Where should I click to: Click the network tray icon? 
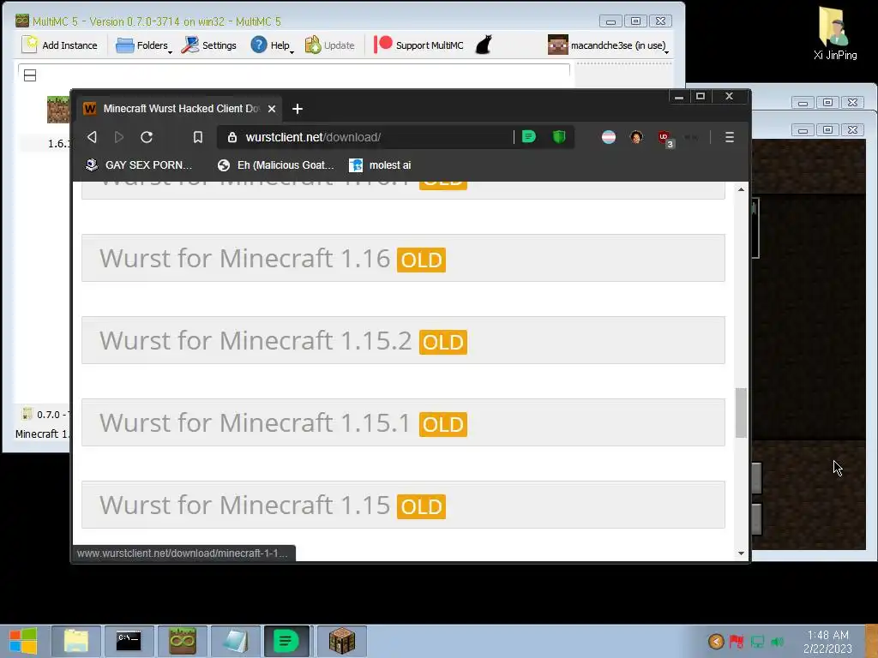tap(757, 641)
